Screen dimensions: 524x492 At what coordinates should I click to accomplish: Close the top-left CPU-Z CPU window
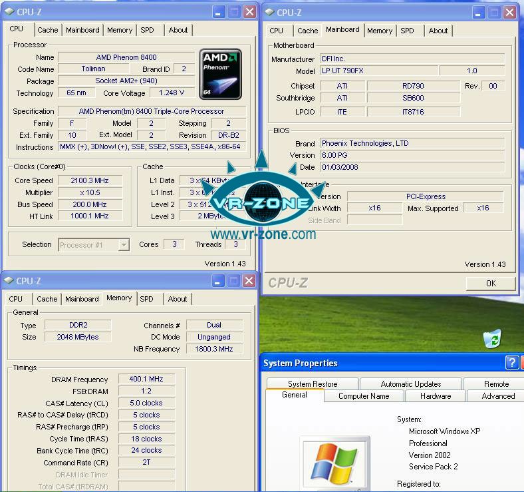coord(249,12)
